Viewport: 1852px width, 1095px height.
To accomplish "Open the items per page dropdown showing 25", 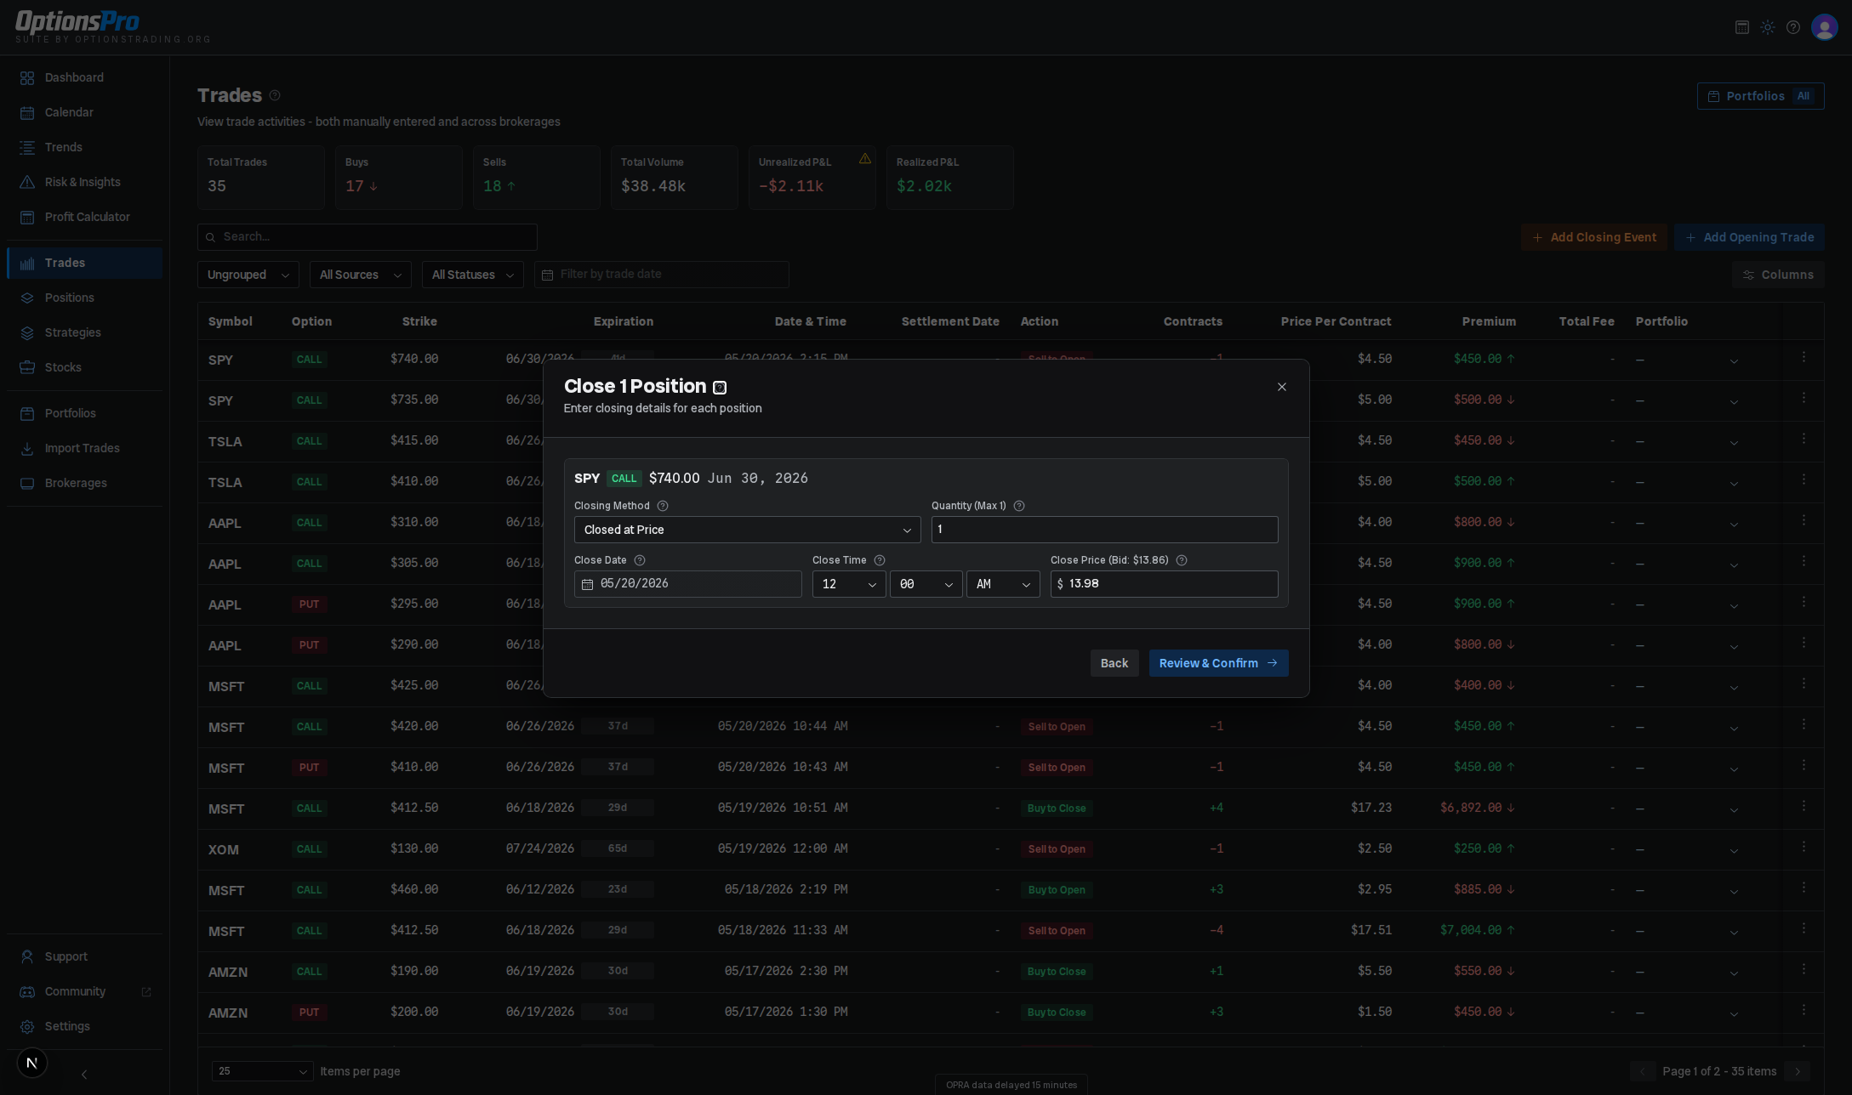I will point(262,1071).
